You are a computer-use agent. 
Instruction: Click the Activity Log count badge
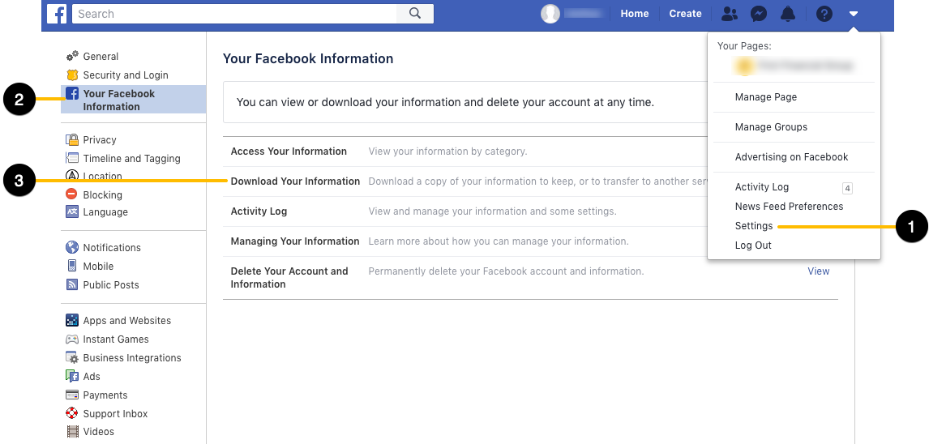(x=847, y=189)
